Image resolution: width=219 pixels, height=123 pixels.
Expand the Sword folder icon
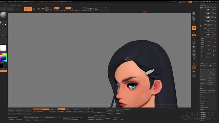coord(203,44)
